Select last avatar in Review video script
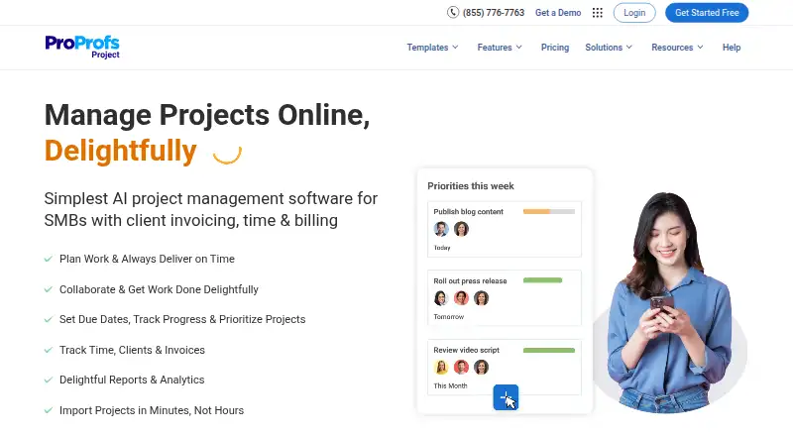 [x=482, y=368]
